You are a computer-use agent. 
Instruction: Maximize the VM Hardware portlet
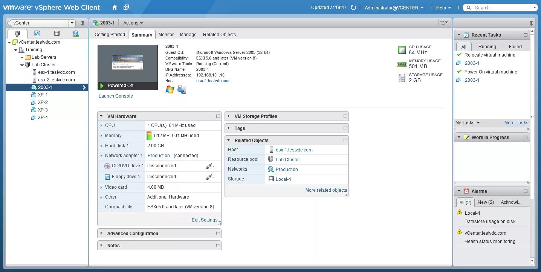pyautogui.click(x=218, y=116)
